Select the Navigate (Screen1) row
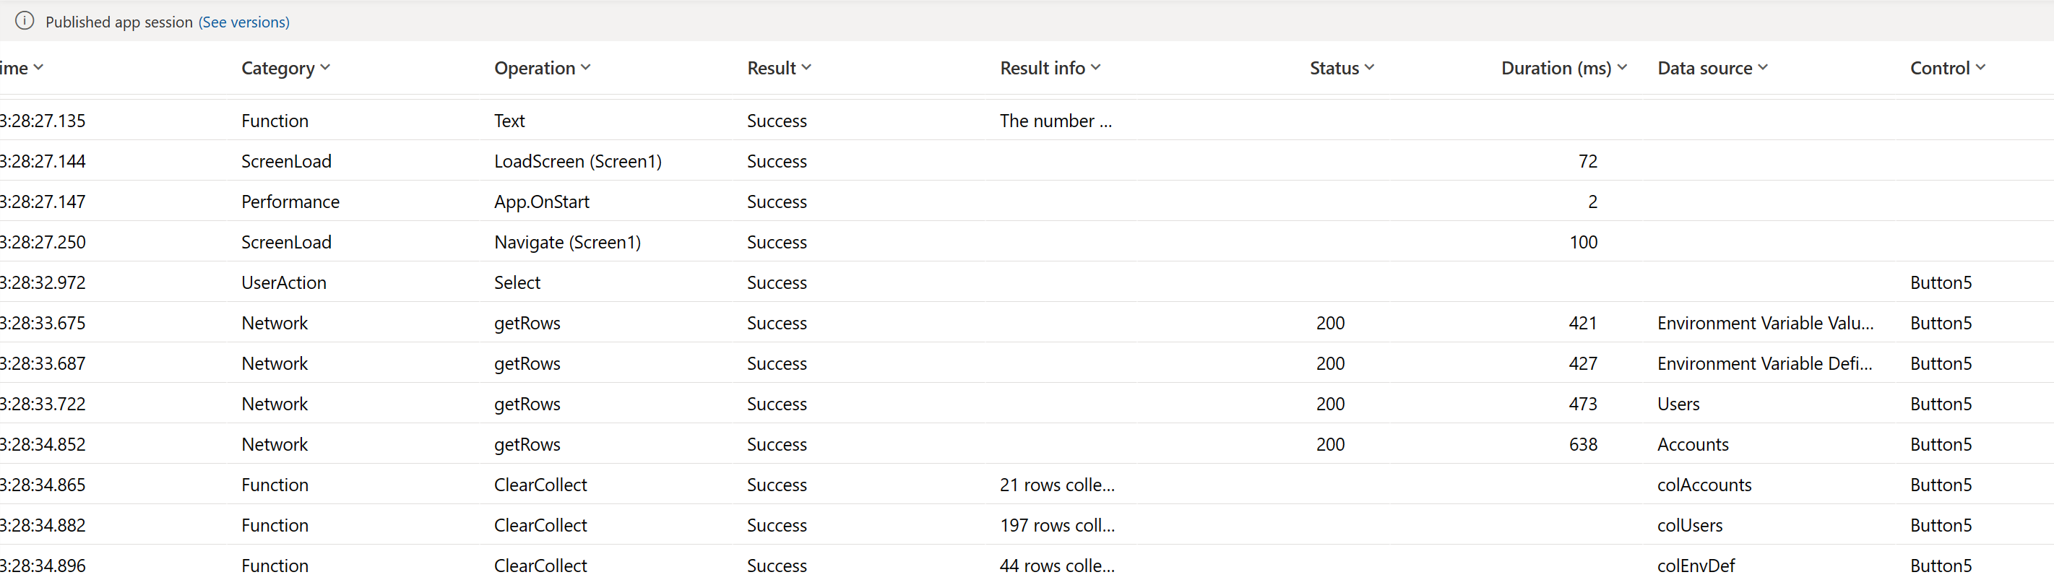Viewport: 2054px width, 580px height. pos(567,241)
